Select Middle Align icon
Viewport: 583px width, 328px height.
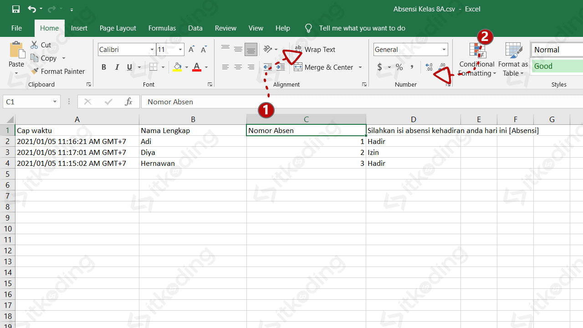point(238,49)
